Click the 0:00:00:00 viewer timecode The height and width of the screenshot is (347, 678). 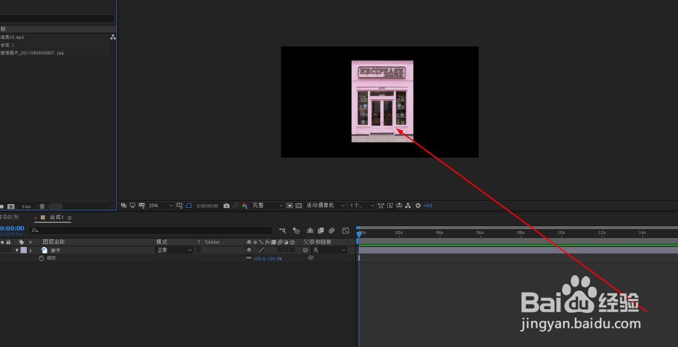207,206
